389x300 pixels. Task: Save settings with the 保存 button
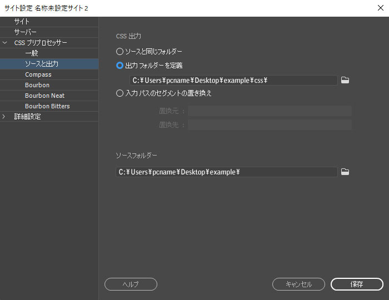pyautogui.click(x=357, y=284)
